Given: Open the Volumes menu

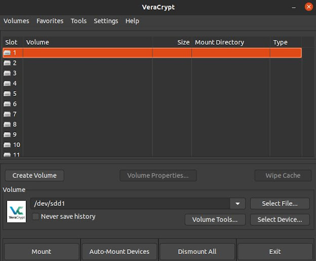Looking at the screenshot, I should point(16,21).
